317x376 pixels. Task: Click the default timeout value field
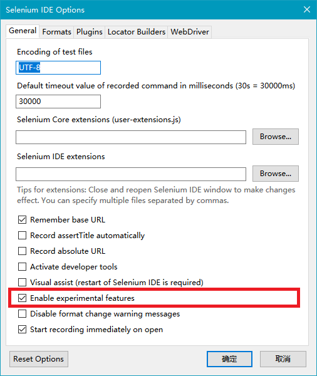[58, 102]
